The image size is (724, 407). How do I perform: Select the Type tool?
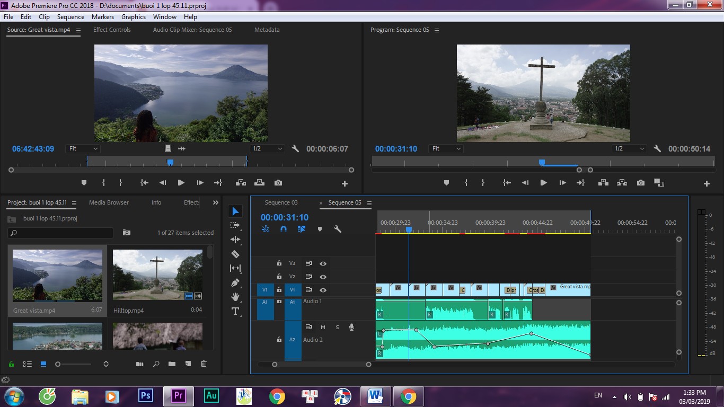pyautogui.click(x=235, y=311)
